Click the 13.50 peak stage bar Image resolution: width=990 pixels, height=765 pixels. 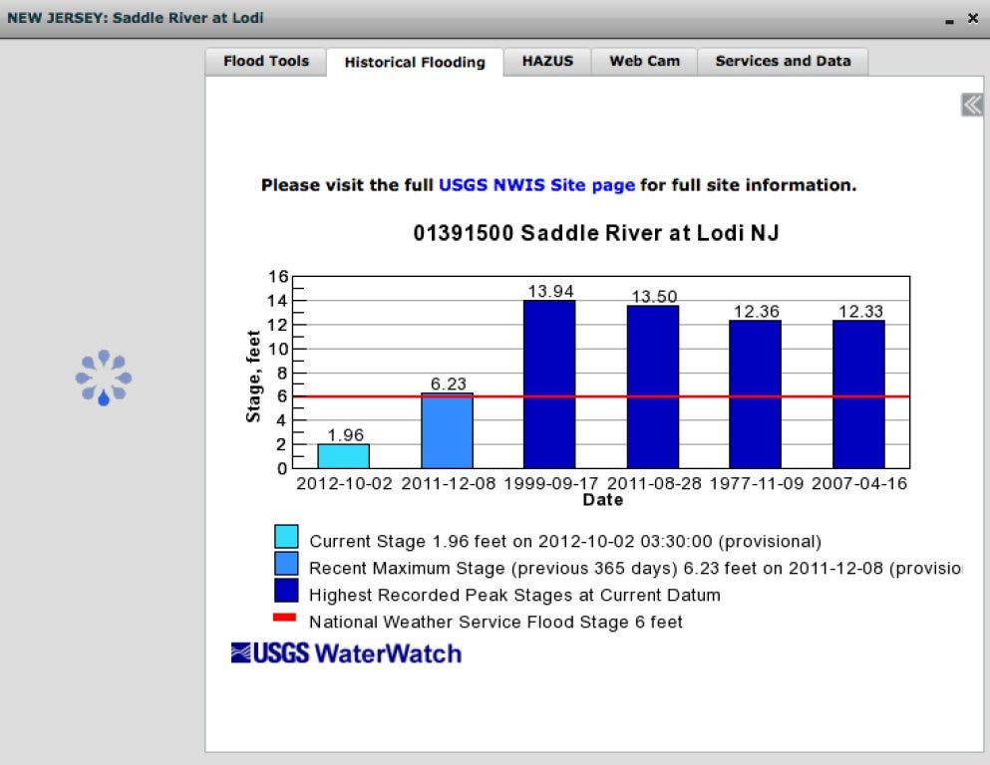(x=653, y=386)
